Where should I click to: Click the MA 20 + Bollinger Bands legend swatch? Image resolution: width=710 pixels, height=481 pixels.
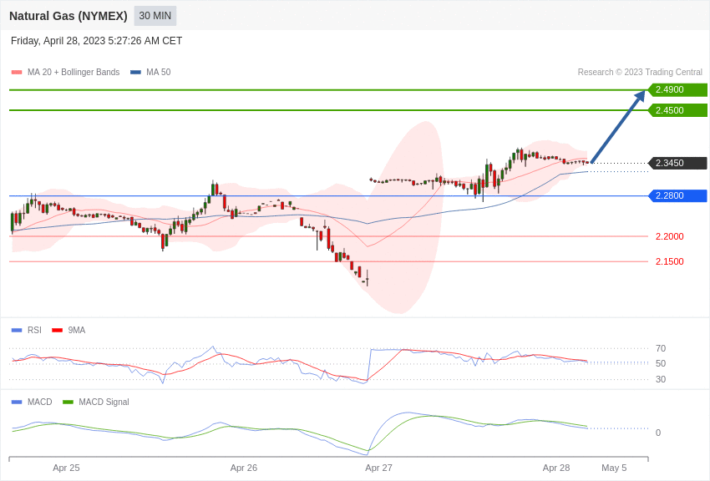[17, 73]
